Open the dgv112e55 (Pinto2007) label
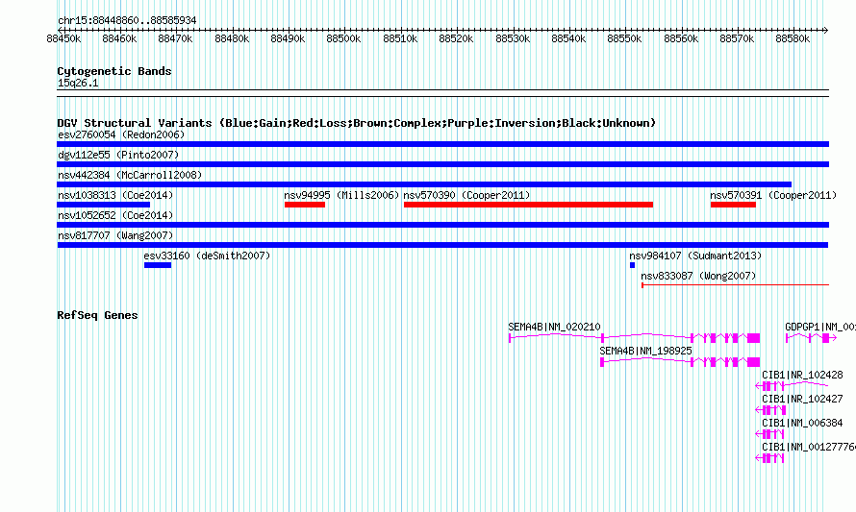This screenshot has width=856, height=512. coord(118,155)
